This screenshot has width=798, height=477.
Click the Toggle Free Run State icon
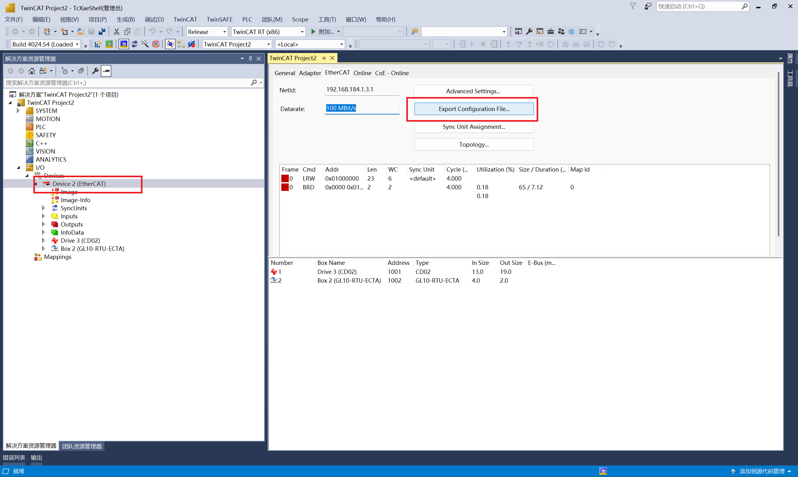pos(156,44)
